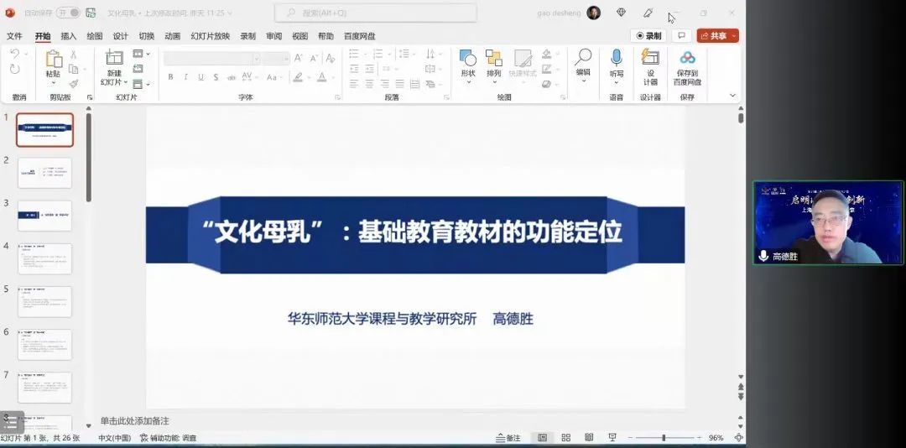Open the file title dropdown chevron
Screen dimensions: 906x448
tap(230, 13)
